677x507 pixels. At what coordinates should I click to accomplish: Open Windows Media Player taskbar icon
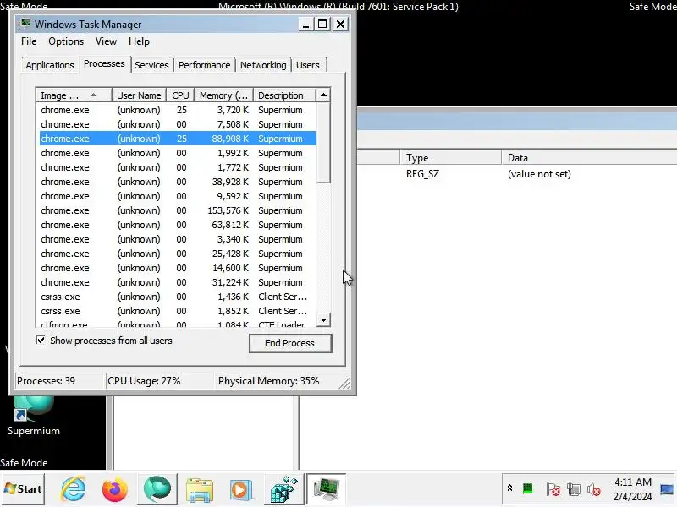(241, 490)
